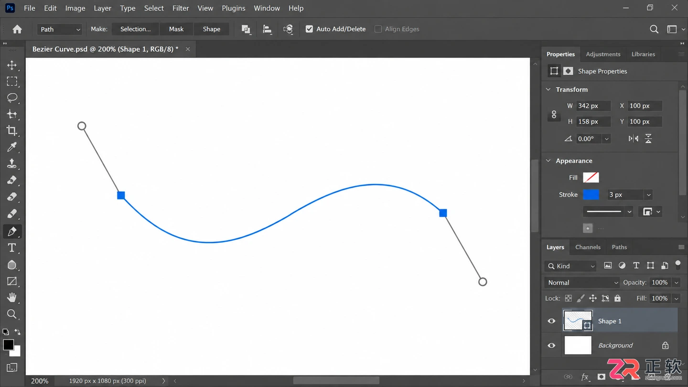The image size is (688, 387).
Task: Click the Home icon
Action: click(x=17, y=29)
